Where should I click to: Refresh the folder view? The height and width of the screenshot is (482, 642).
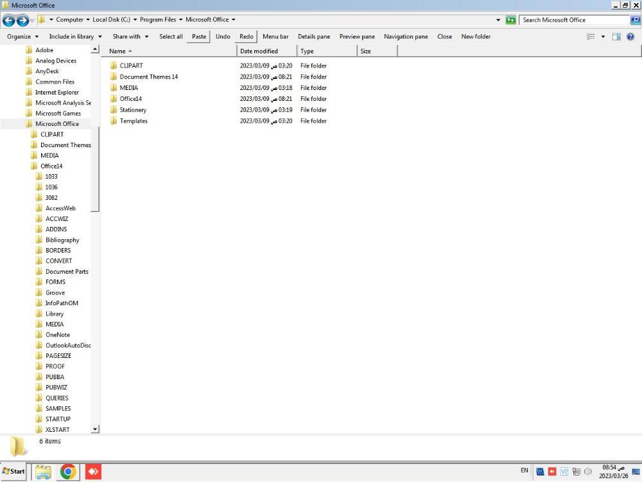[x=510, y=20]
